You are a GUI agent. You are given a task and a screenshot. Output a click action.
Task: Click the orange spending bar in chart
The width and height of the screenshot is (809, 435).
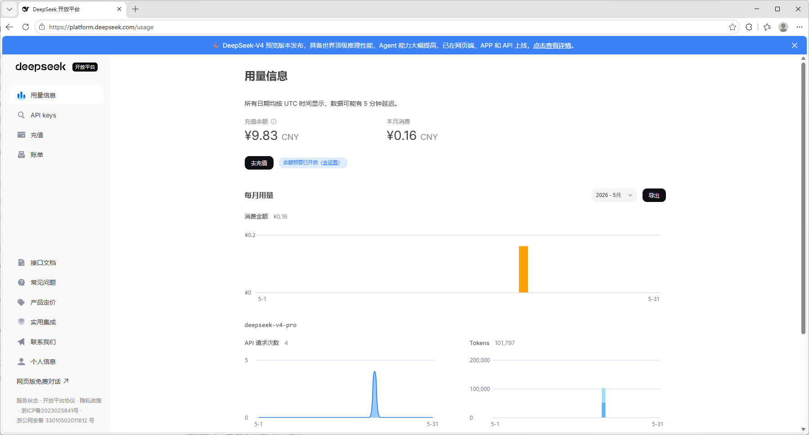[523, 269]
